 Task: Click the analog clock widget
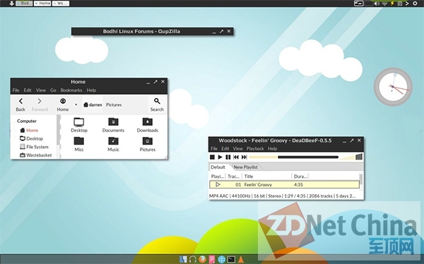[x=393, y=87]
